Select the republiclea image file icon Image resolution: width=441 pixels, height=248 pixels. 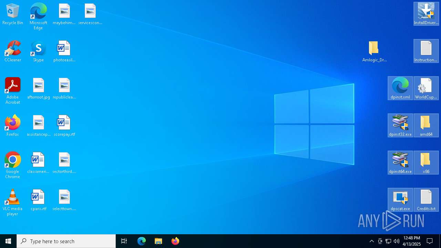click(64, 89)
